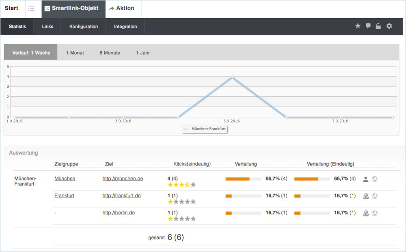
Task: Switch to the Links tab
Action: point(48,27)
